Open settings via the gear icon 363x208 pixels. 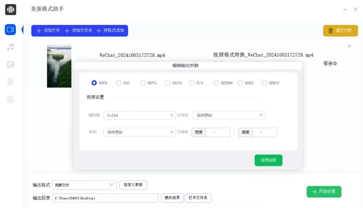click(10, 99)
